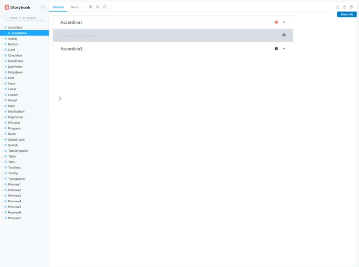Viewport: 359px width, 267px height.
Task: Expand the Button component group
Action: coord(13,44)
